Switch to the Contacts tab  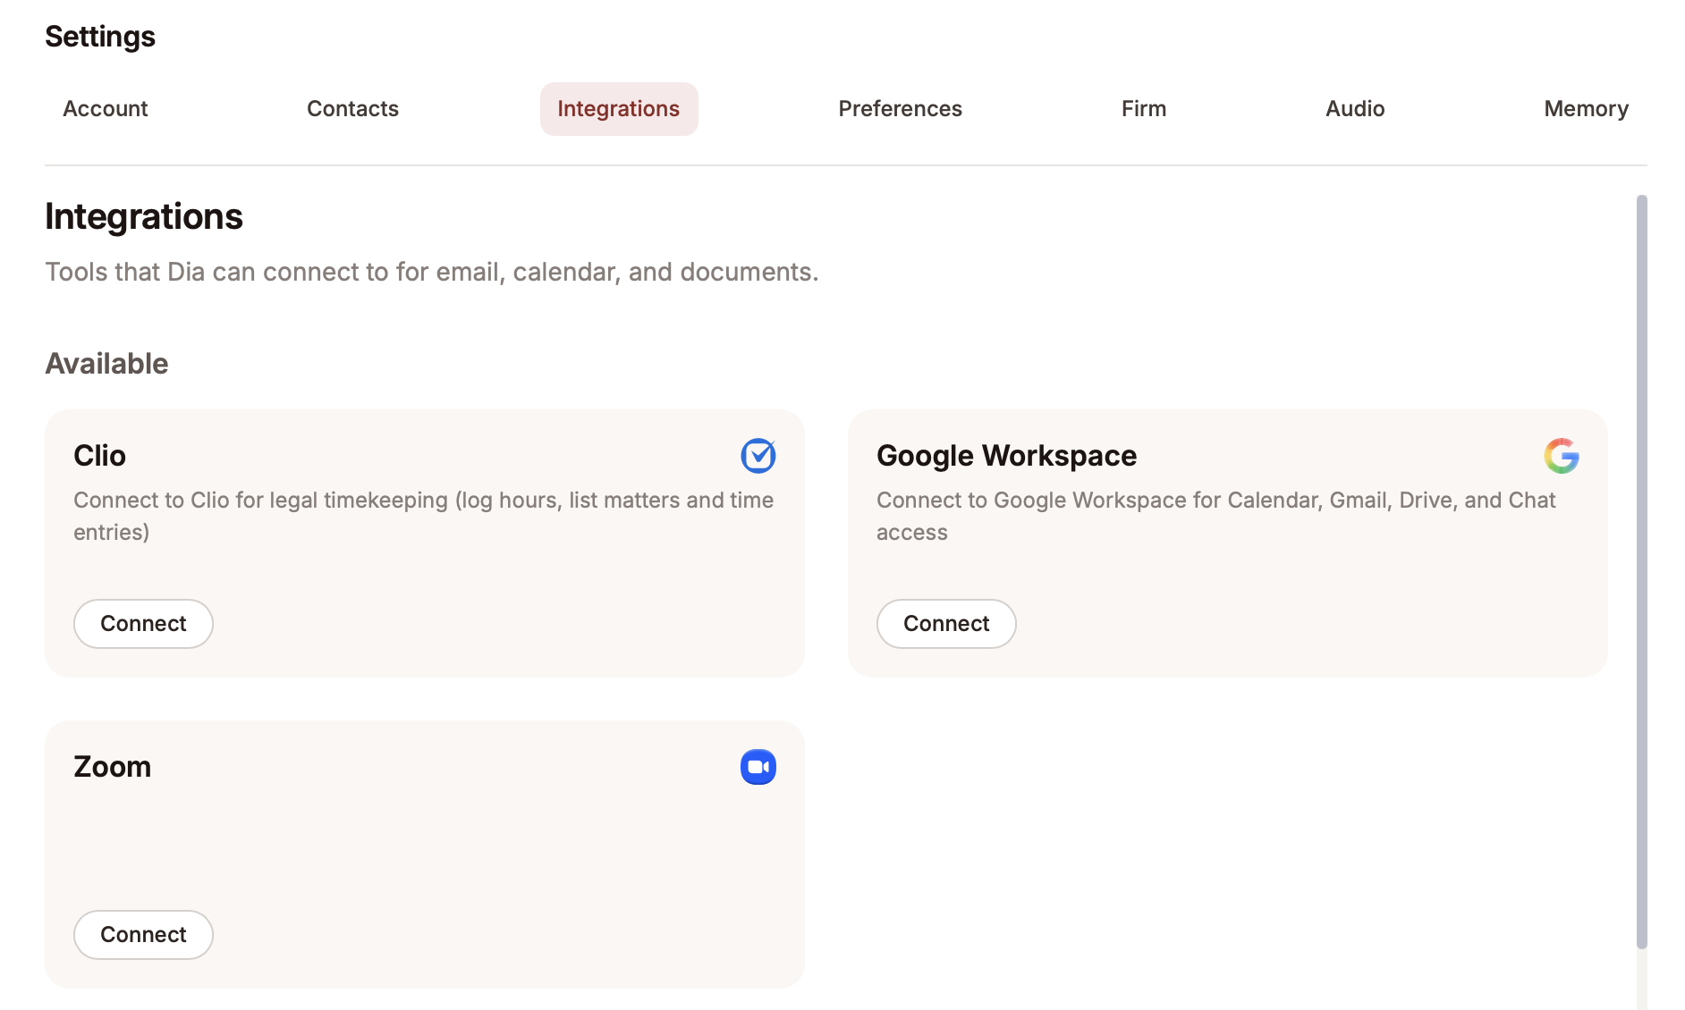click(x=352, y=109)
